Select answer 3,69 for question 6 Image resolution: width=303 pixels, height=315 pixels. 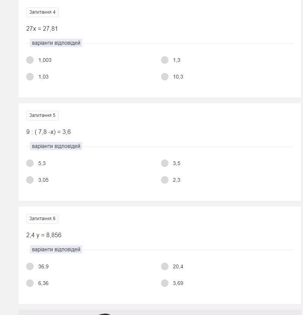point(165,283)
